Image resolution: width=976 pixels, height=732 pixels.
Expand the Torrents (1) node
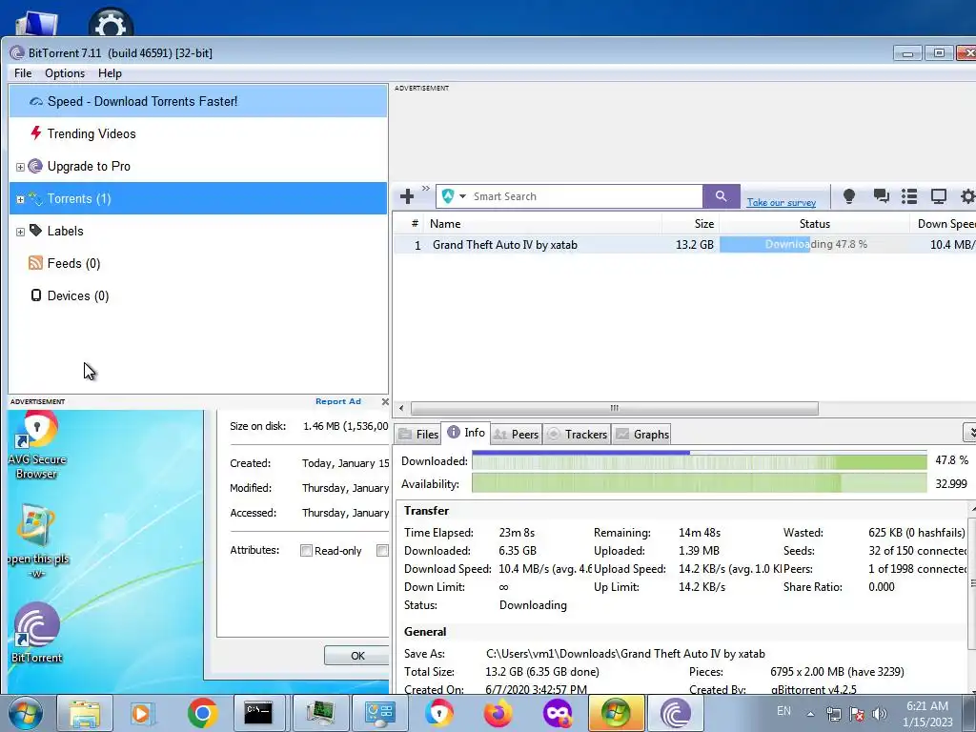click(20, 199)
